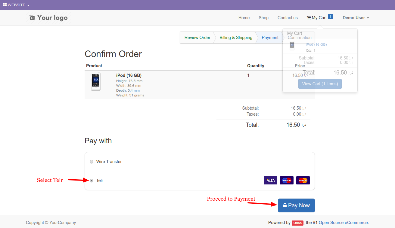Image resolution: width=395 pixels, height=228 pixels.
Task: Open the Open Source eCommerce link
Action: 343,223
